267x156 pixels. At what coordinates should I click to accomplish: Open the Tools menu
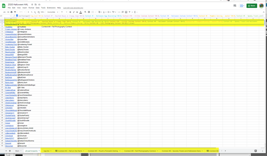click(x=43, y=8)
